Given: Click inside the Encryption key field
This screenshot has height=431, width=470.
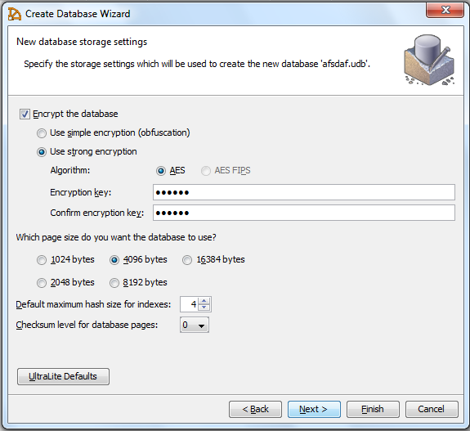Looking at the screenshot, I should pyautogui.click(x=304, y=192).
